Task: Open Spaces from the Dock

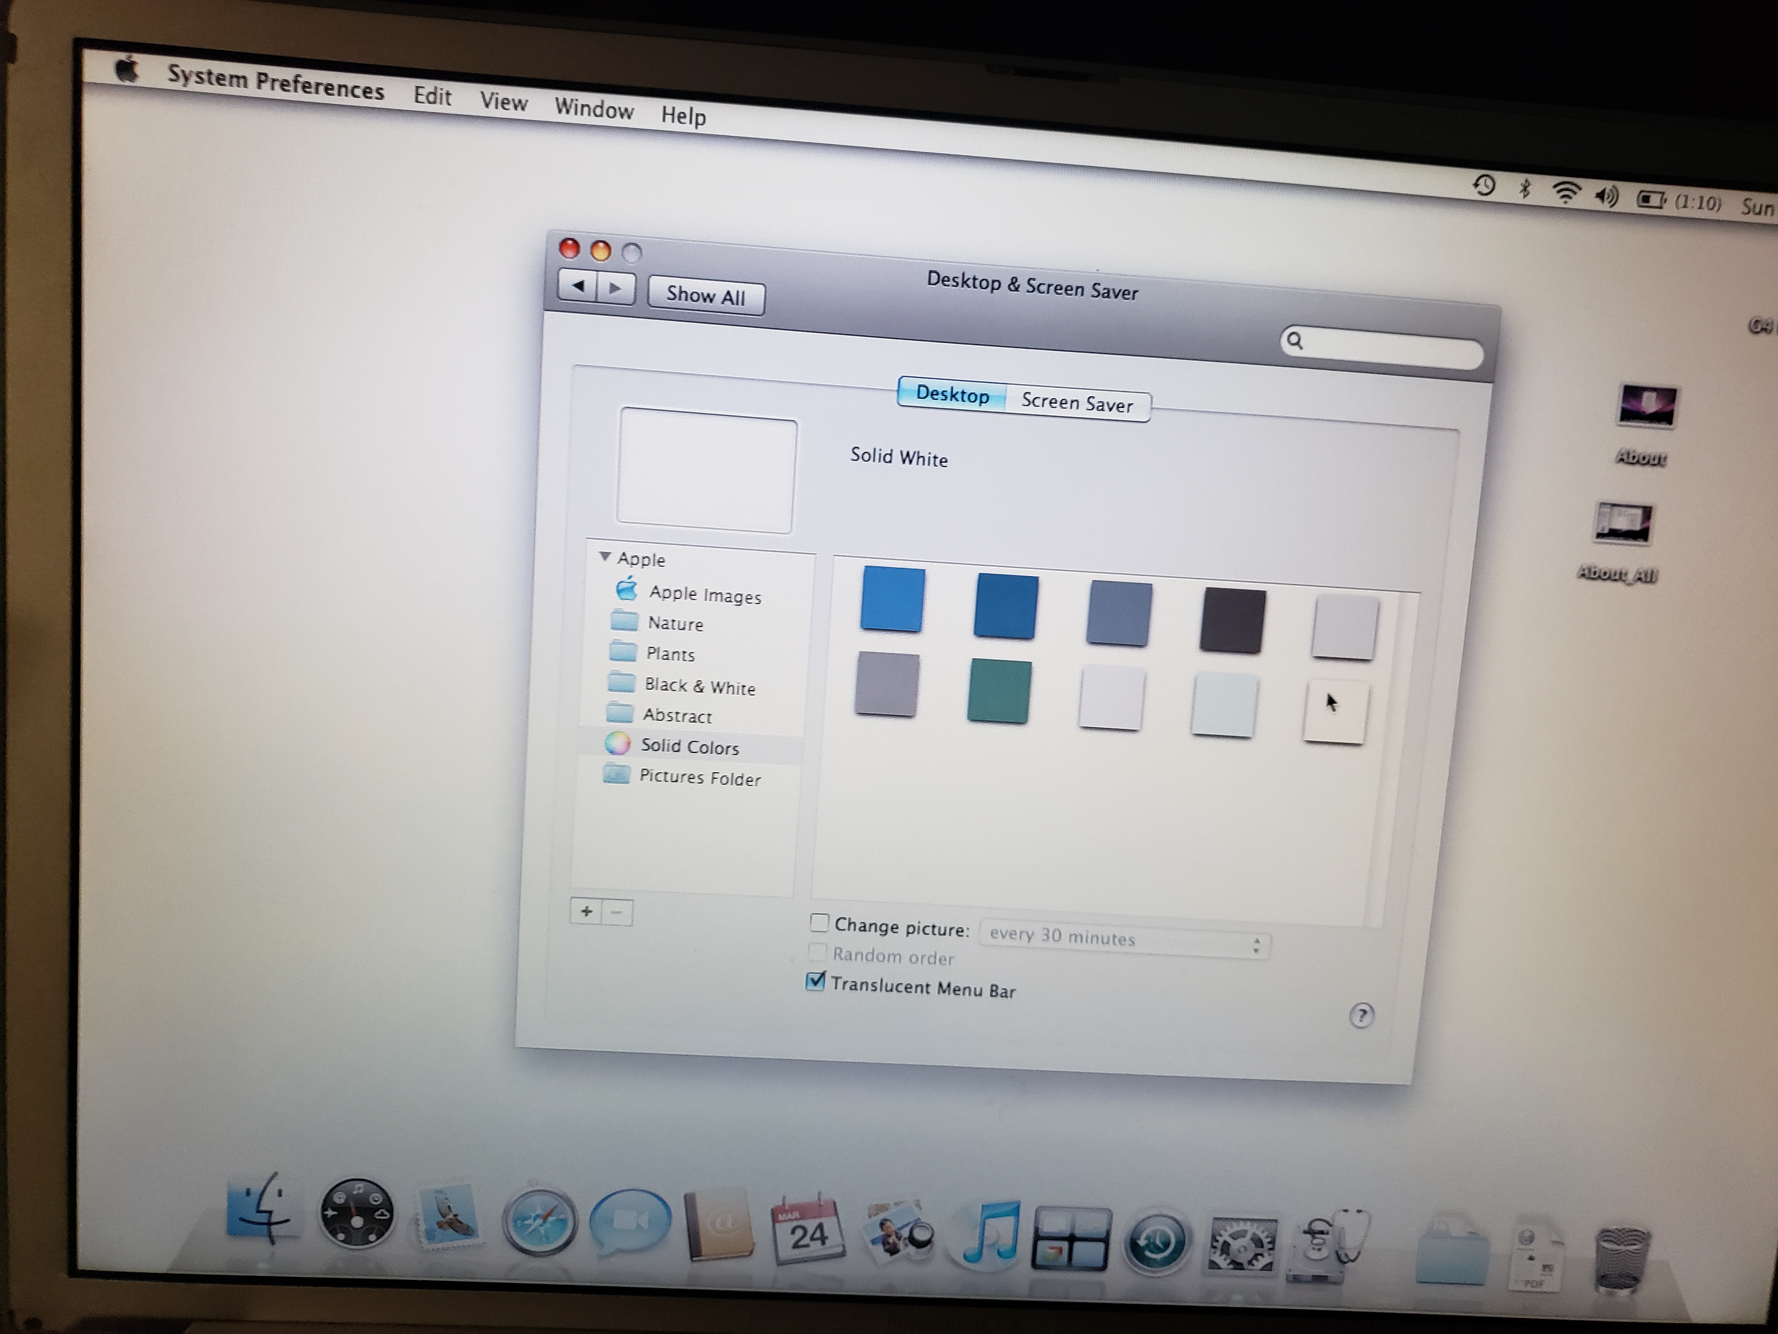Action: pos(1072,1239)
